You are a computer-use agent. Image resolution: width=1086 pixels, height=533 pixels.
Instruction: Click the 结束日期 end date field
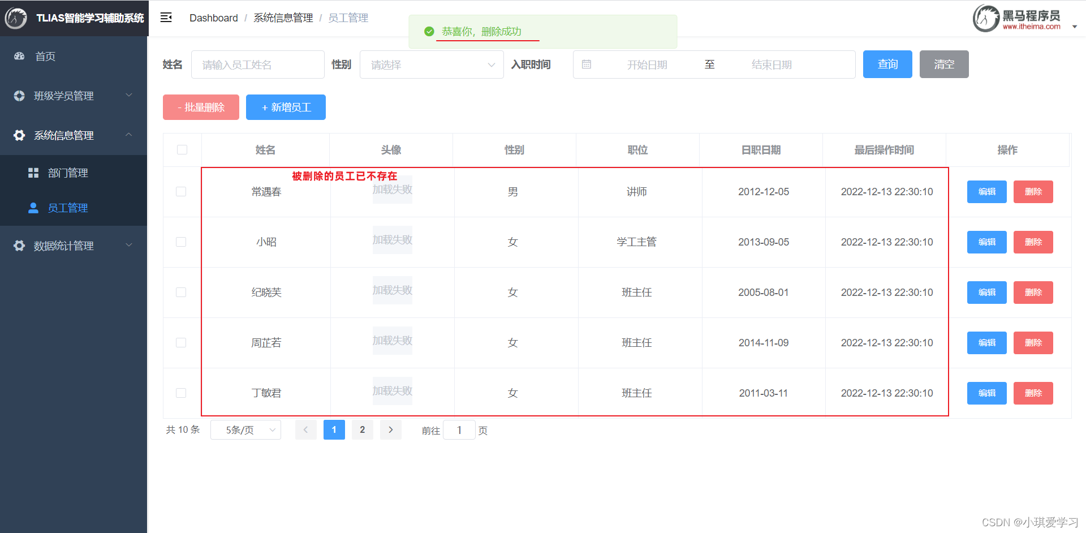(772, 65)
